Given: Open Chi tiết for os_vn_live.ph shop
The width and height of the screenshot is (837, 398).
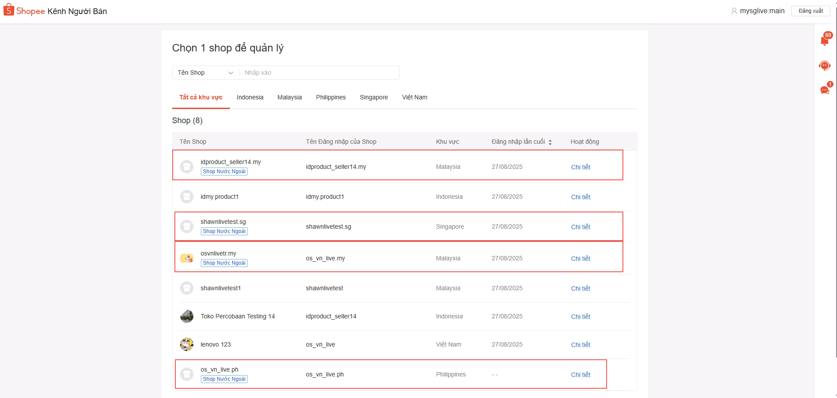Looking at the screenshot, I should pos(580,375).
